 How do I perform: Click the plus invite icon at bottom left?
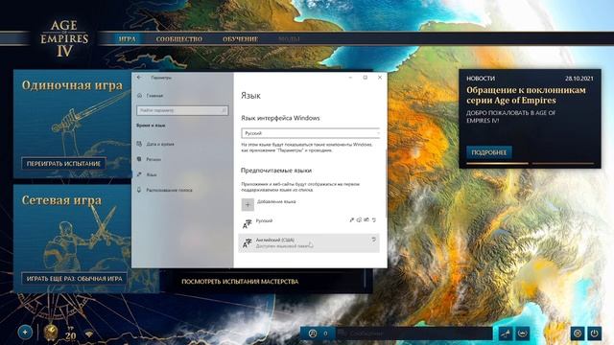click(25, 333)
